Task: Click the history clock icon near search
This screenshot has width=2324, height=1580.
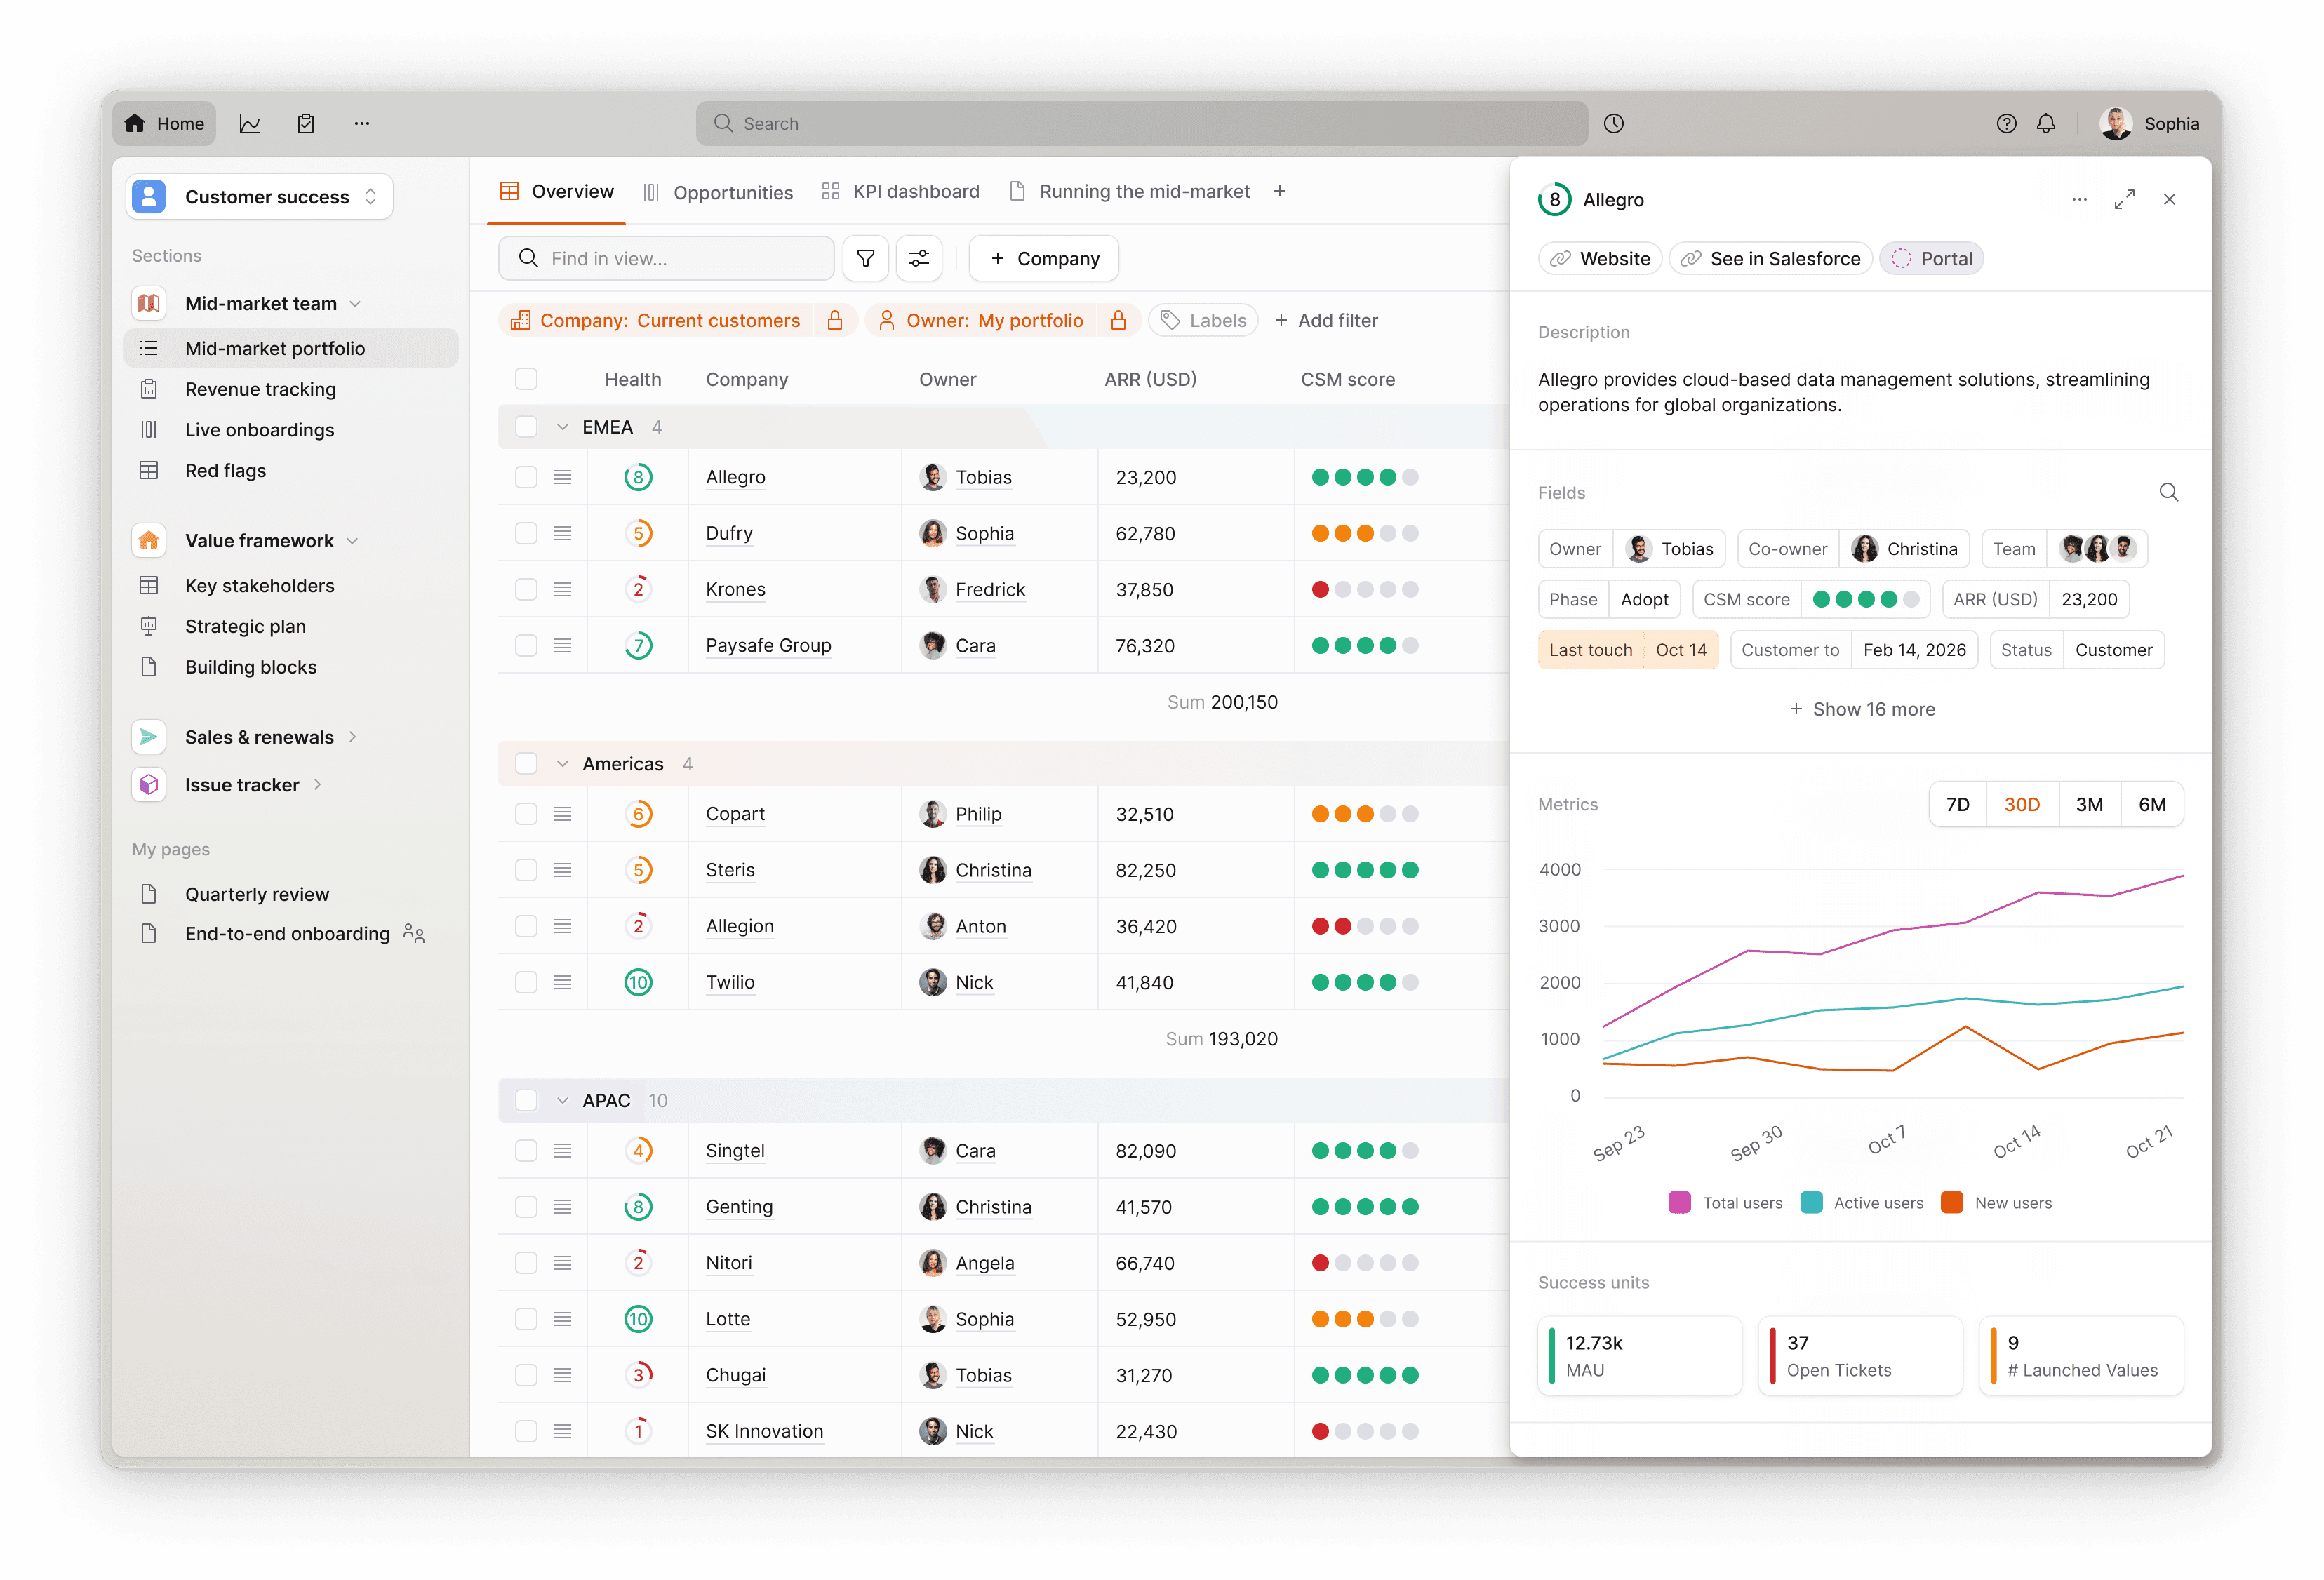Action: [x=1614, y=123]
